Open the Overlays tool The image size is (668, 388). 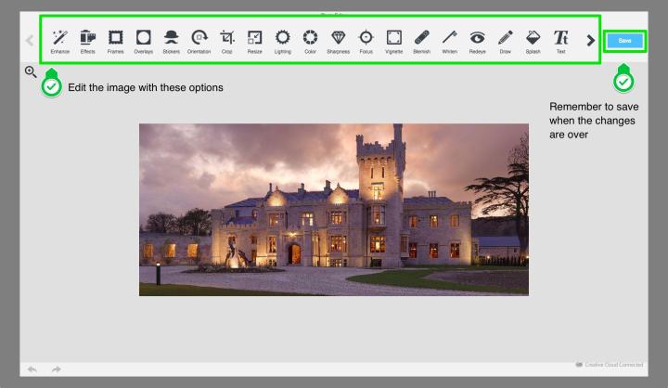tap(144, 42)
